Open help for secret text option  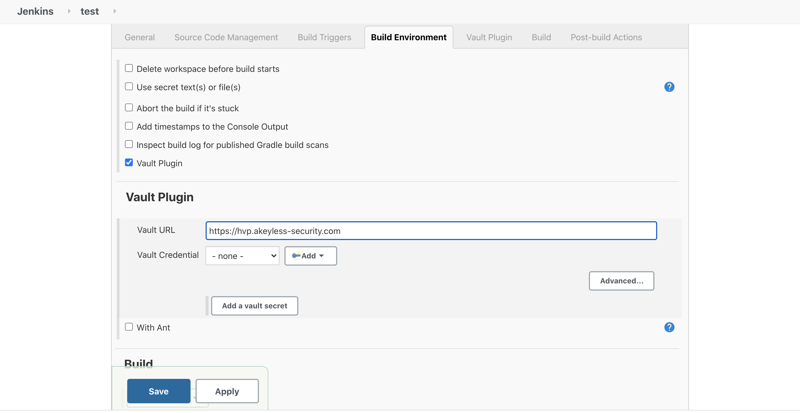coord(669,87)
